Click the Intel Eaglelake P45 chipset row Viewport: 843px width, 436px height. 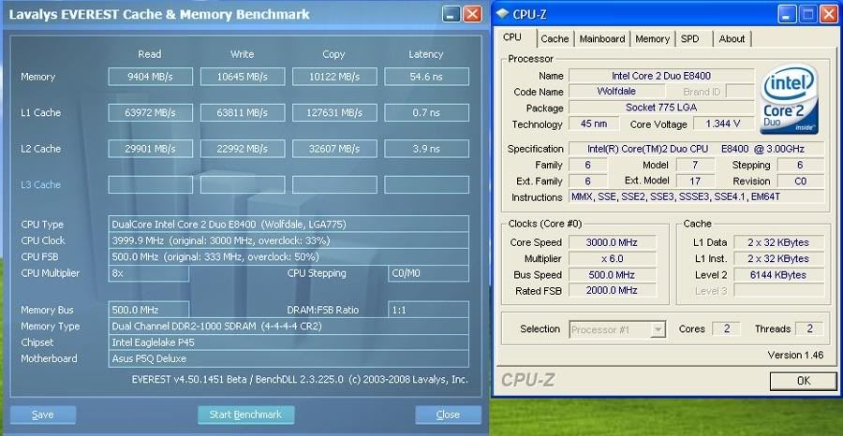[x=288, y=342]
